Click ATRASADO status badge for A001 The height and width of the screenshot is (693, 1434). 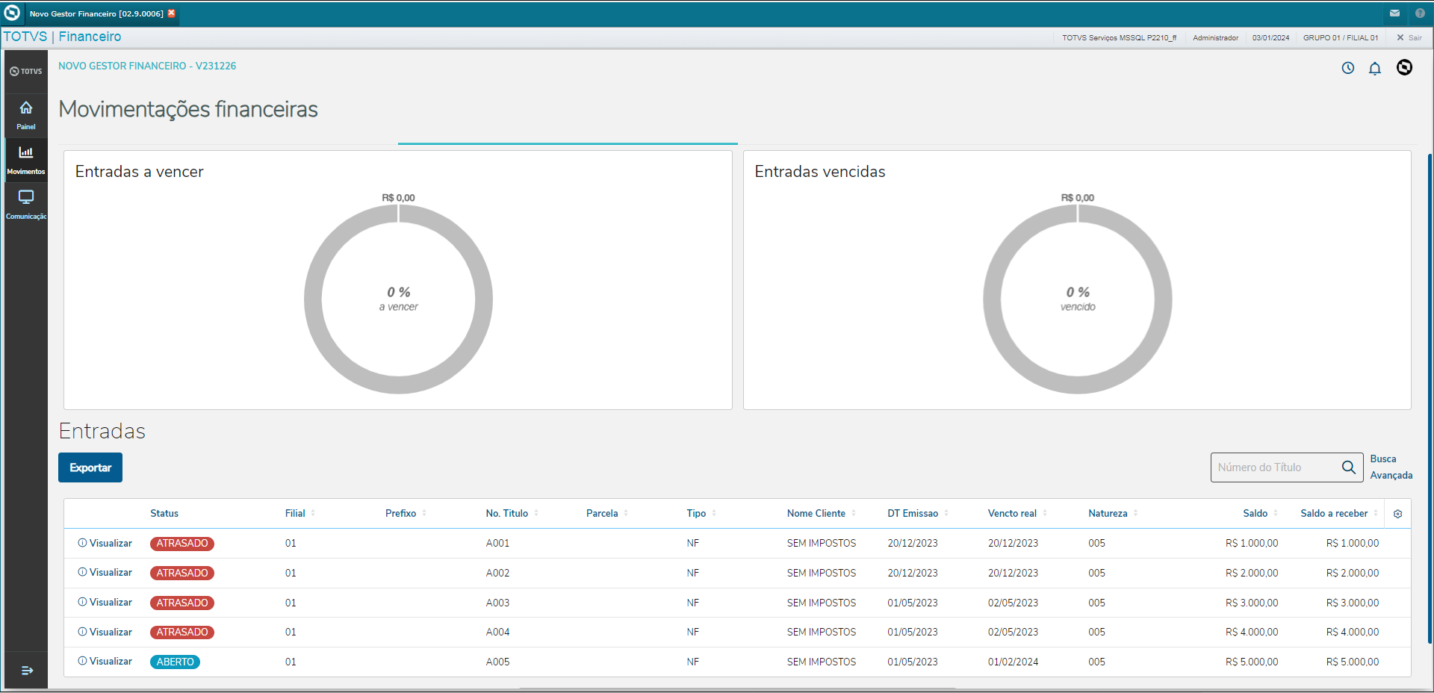coord(182,544)
